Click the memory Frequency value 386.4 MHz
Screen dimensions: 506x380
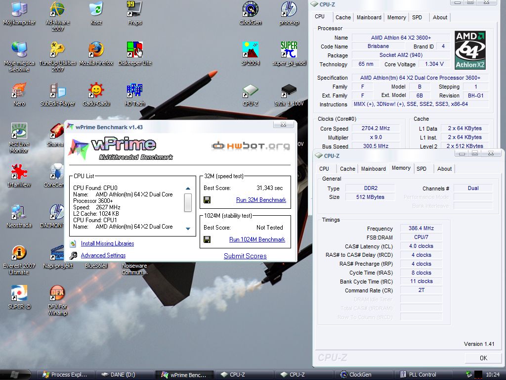[x=421, y=228]
